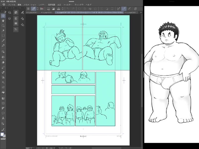
Task: Click the Clip Studio logo icon
Action: [4, 5]
